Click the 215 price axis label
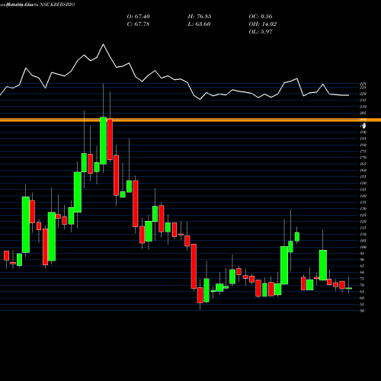The height and width of the screenshot is (381, 381). click(x=363, y=101)
